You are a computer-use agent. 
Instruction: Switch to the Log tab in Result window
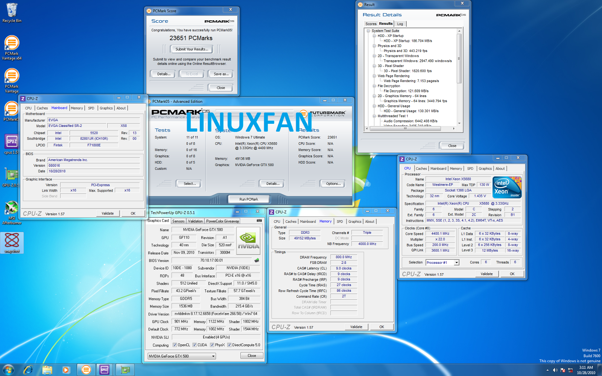(x=400, y=24)
